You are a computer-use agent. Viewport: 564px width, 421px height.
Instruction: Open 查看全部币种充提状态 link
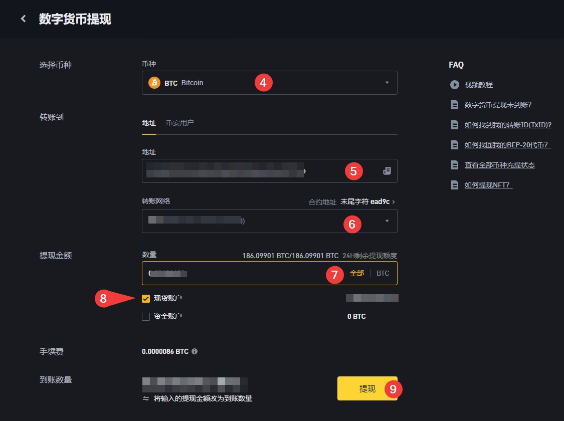point(499,165)
